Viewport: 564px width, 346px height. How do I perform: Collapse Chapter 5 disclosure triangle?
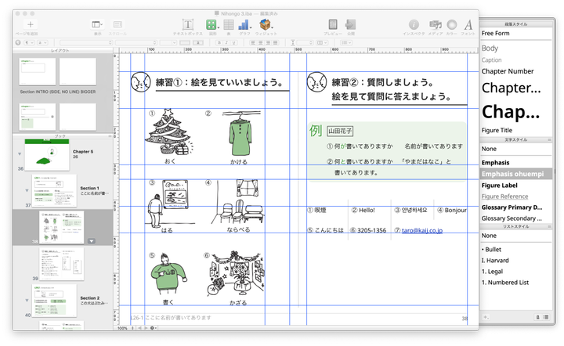[20, 154]
